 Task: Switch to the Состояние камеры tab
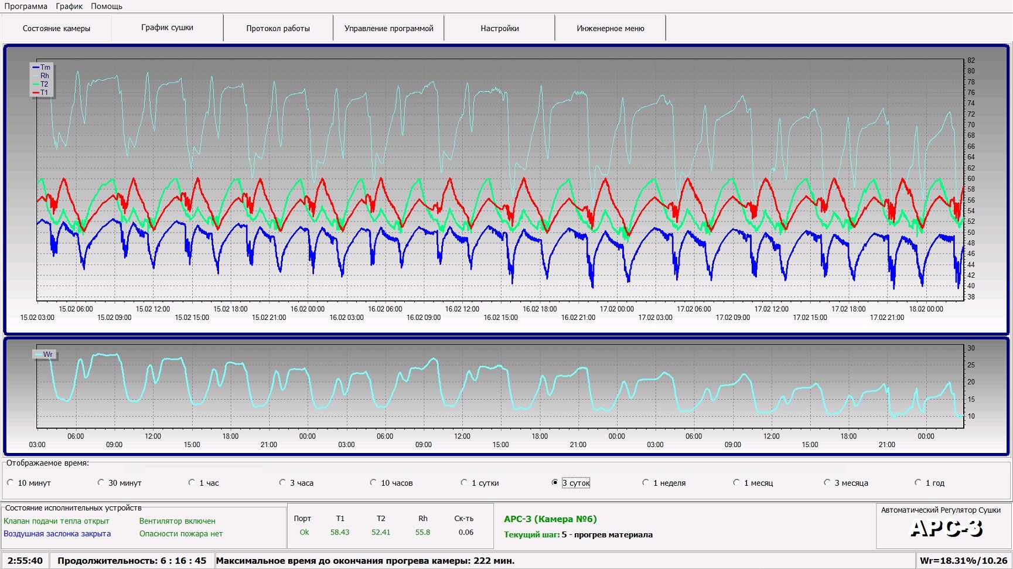click(56, 28)
